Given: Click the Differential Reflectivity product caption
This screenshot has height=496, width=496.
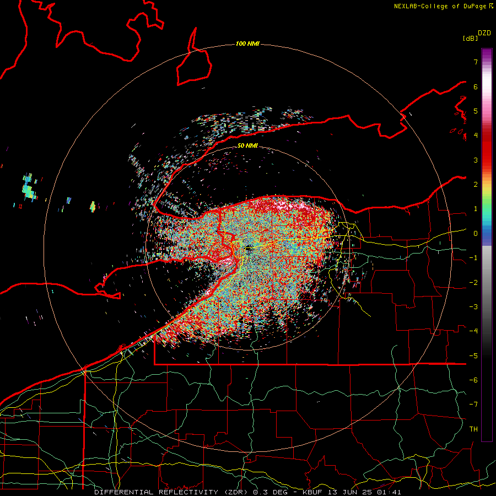Looking at the screenshot, I should point(247,492).
